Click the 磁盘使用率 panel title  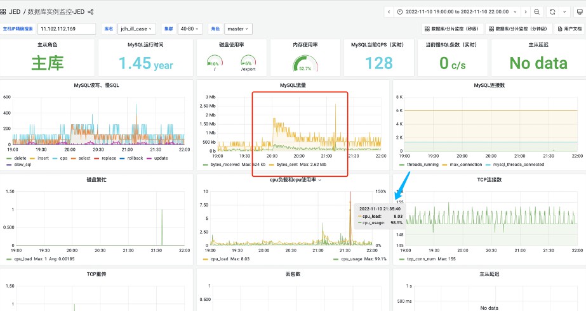pos(231,45)
